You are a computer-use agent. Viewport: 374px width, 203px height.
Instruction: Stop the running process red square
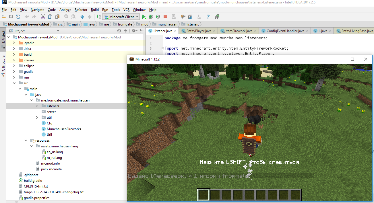click(165, 17)
